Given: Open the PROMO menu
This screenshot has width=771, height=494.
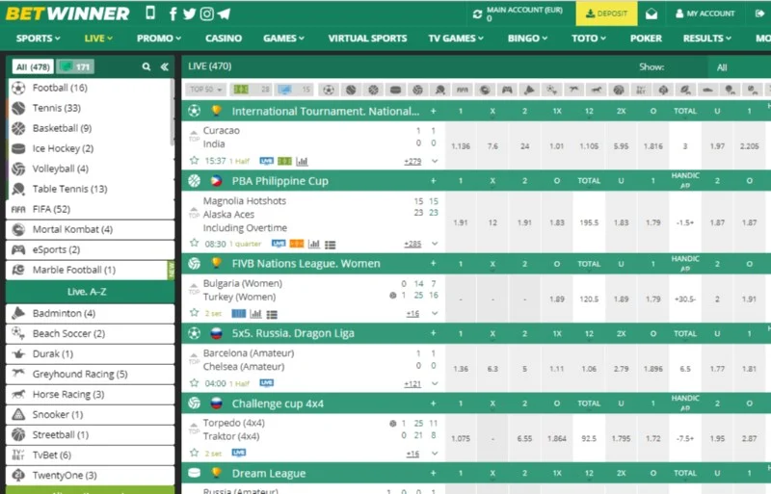Looking at the screenshot, I should coord(159,38).
